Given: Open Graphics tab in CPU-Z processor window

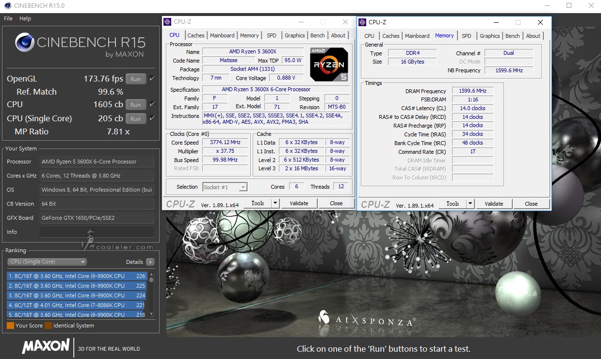Looking at the screenshot, I should pyautogui.click(x=295, y=35).
